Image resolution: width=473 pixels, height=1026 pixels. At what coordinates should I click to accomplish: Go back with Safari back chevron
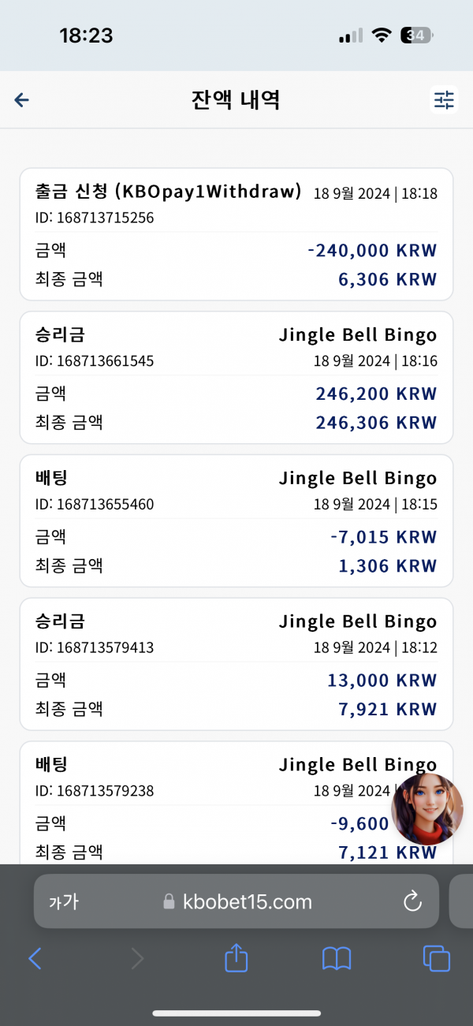coord(35,958)
